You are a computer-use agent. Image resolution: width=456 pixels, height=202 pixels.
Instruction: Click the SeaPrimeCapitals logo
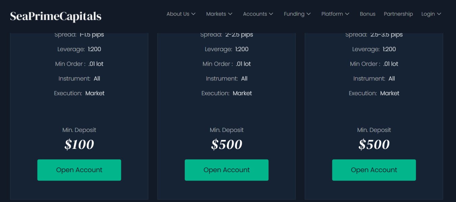point(56,16)
